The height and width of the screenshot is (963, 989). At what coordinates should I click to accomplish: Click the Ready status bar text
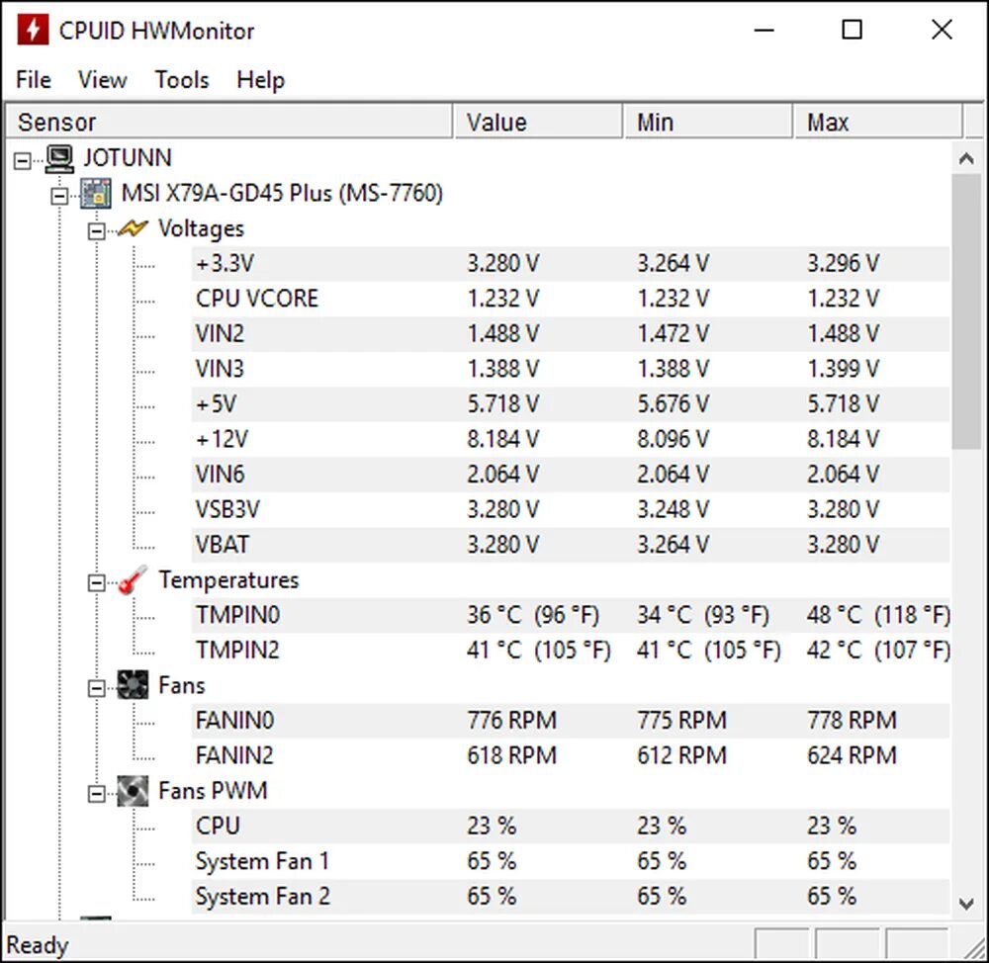tap(38, 945)
